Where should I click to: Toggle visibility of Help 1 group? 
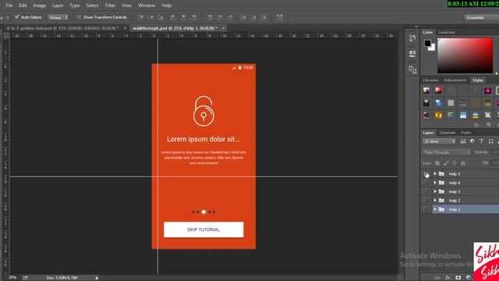[x=426, y=209]
